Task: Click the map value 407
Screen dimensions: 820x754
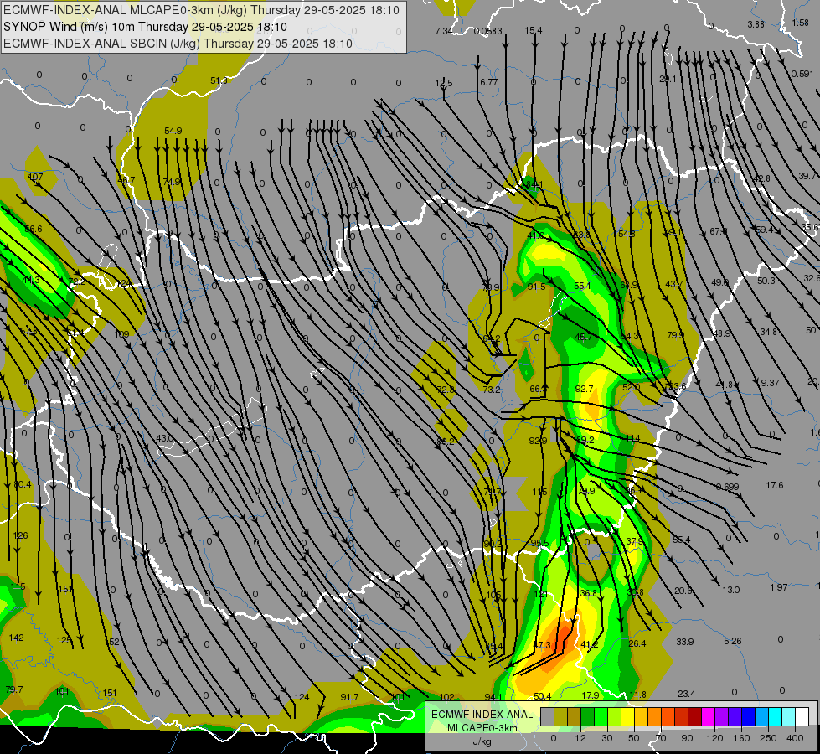Action: coord(35,177)
